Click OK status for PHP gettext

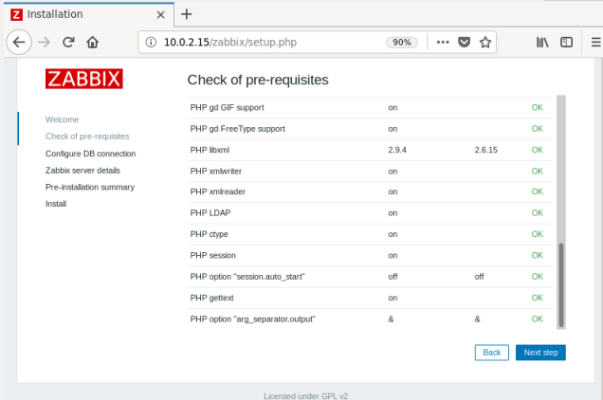pos(537,298)
